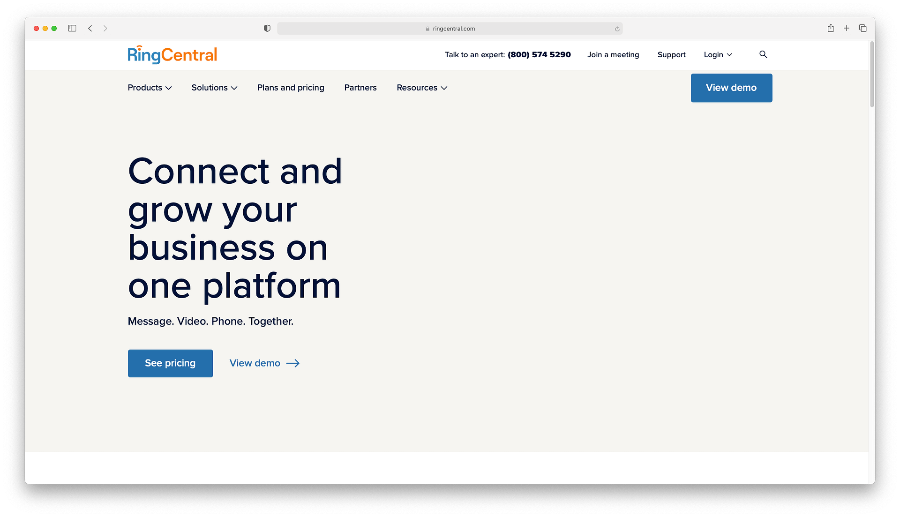Click the See pricing button
The width and height of the screenshot is (900, 517).
pos(170,363)
